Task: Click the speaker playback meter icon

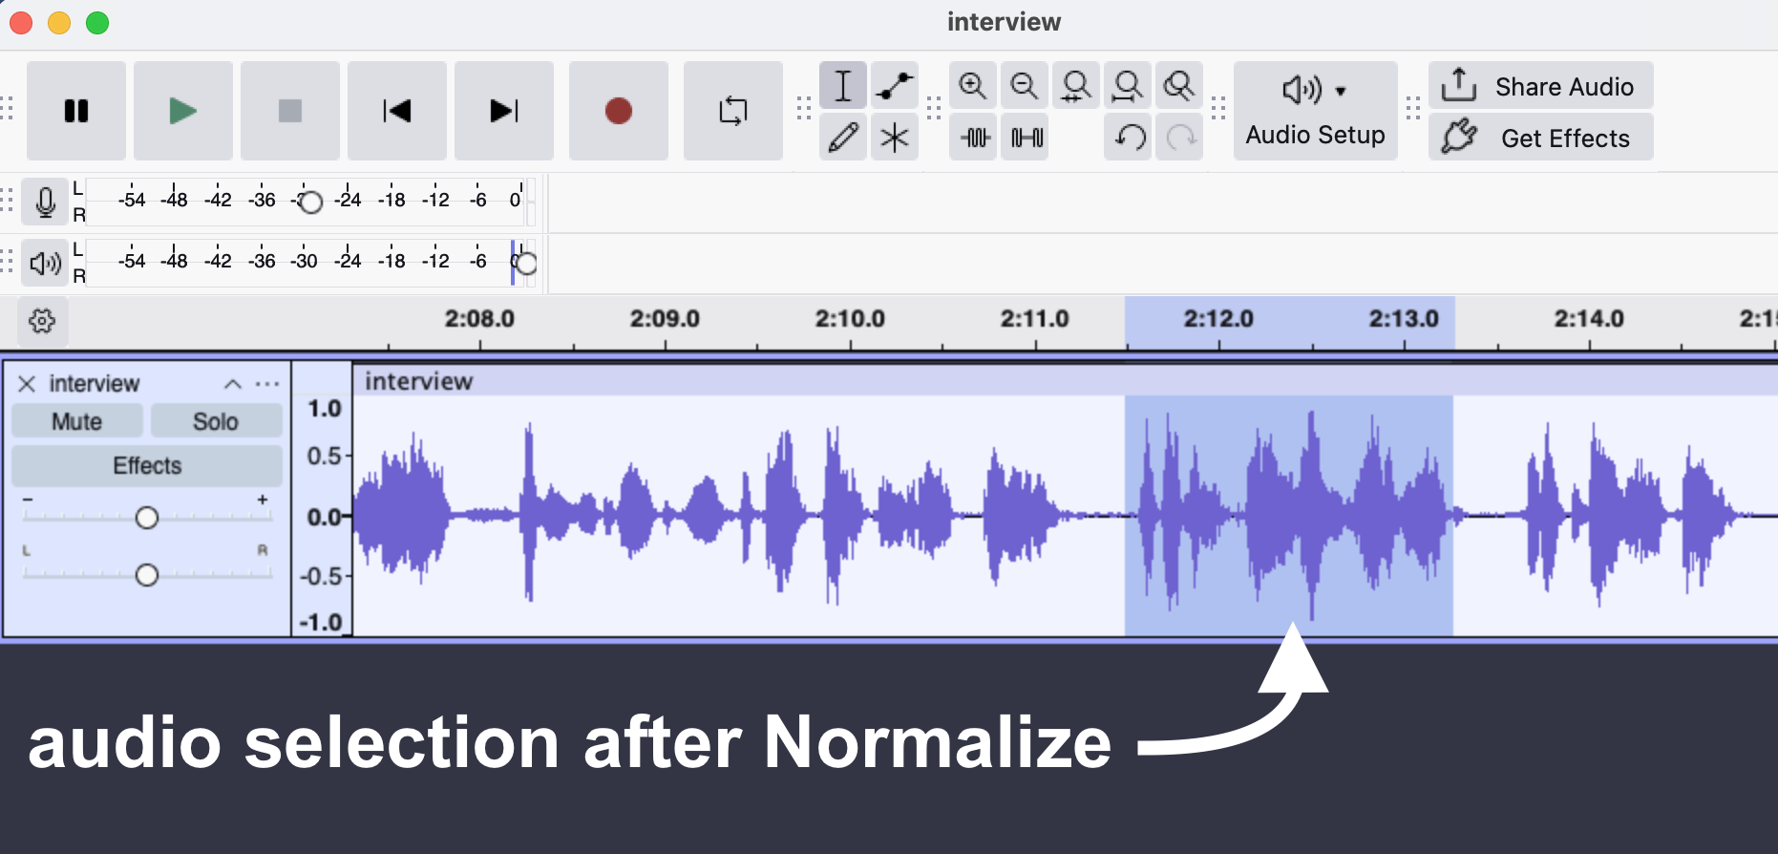Action: coord(45,263)
